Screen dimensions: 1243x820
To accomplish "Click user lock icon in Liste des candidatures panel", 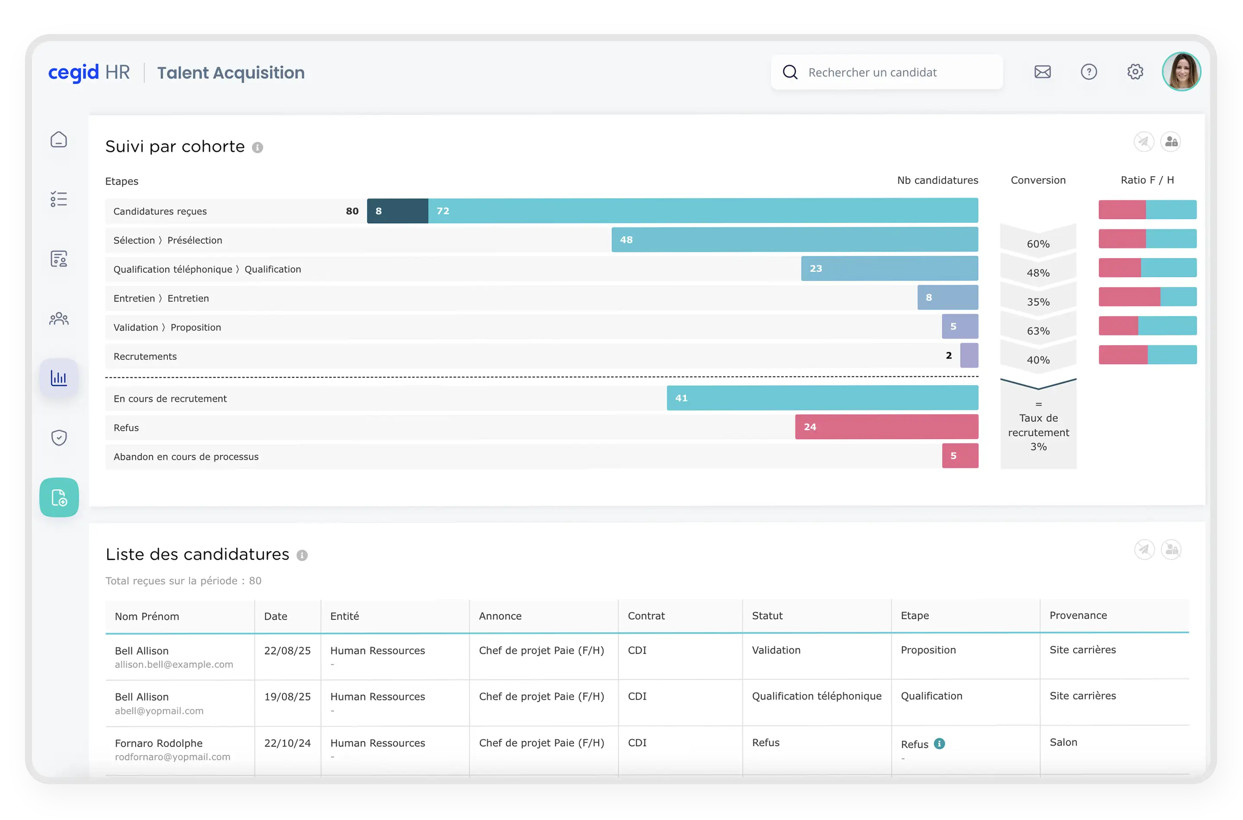I will [1171, 550].
